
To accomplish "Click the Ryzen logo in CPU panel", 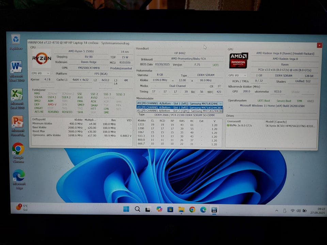I will [x=42, y=59].
